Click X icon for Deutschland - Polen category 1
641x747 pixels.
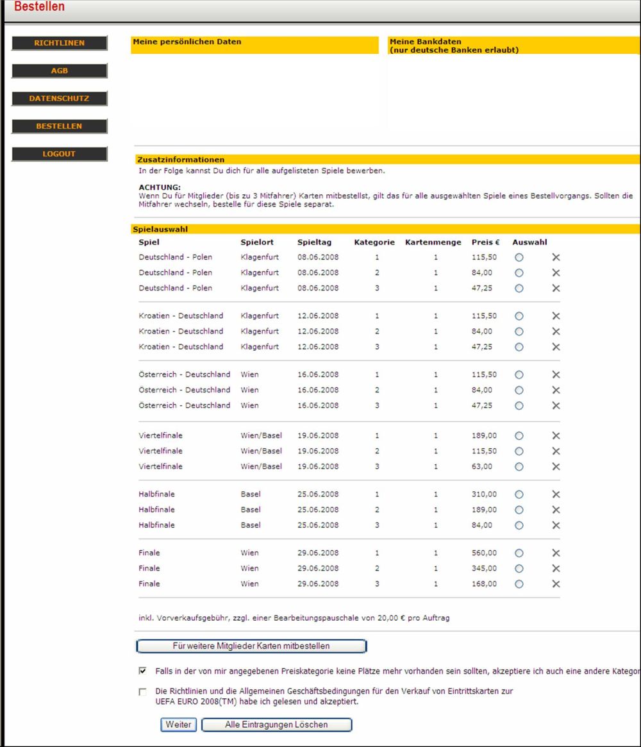[556, 257]
